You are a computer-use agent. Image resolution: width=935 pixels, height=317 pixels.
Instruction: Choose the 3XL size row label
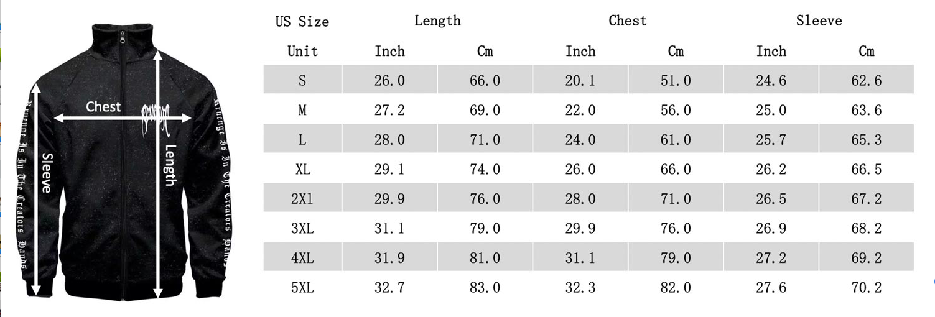[302, 228]
